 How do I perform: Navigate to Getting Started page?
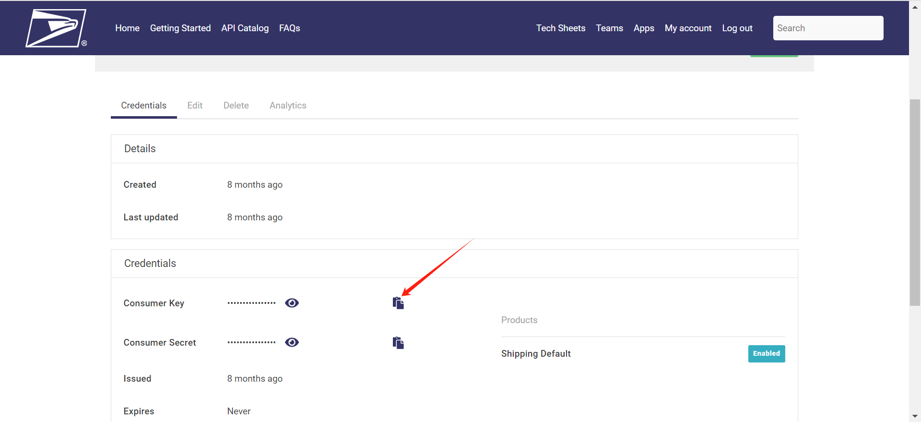(180, 28)
